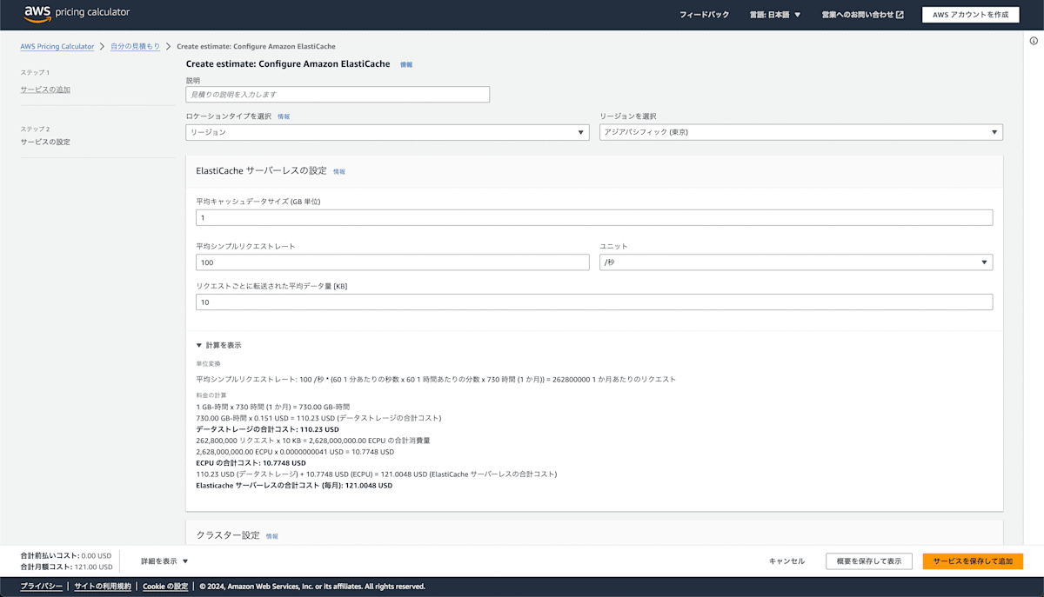Open Cookie の設定 footer link
Screen dimensions: 1044x597
point(165,587)
